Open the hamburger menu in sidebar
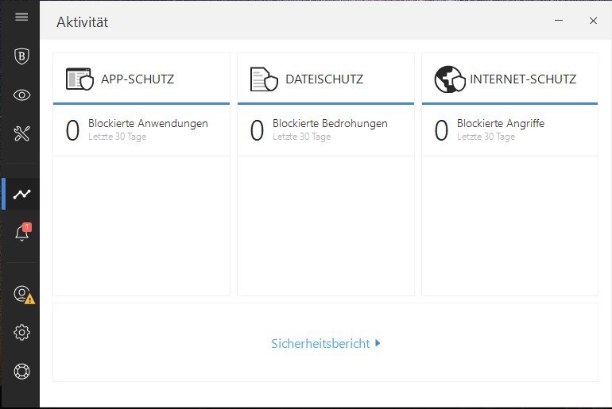 point(21,17)
